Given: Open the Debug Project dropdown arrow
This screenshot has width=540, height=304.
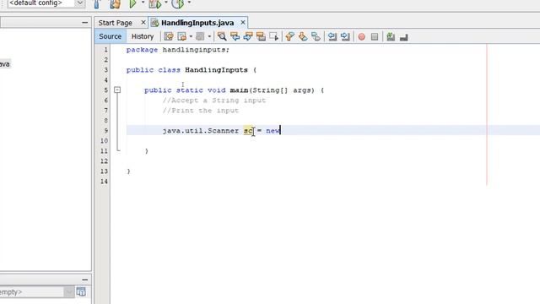Looking at the screenshot, I should 166,3.
